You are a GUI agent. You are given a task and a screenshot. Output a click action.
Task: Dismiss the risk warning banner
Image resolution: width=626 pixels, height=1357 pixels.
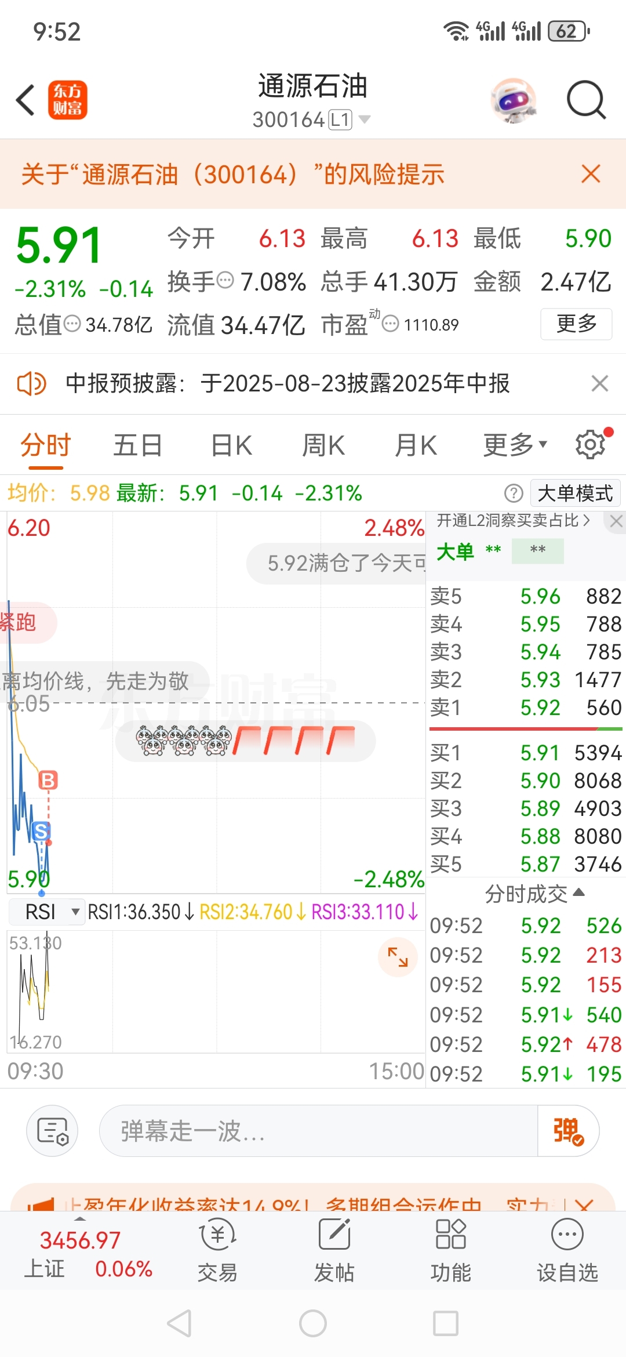click(591, 173)
